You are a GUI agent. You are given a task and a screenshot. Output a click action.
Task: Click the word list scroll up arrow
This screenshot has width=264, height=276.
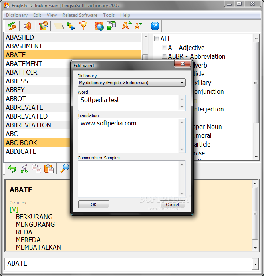point(145,36)
